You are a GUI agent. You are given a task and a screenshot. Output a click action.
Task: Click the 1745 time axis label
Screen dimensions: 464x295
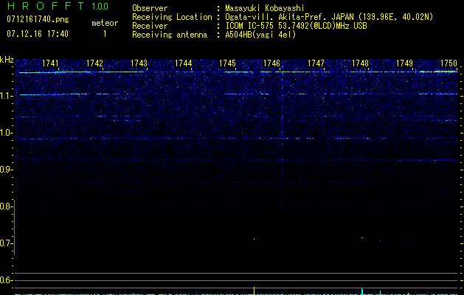[x=227, y=63]
